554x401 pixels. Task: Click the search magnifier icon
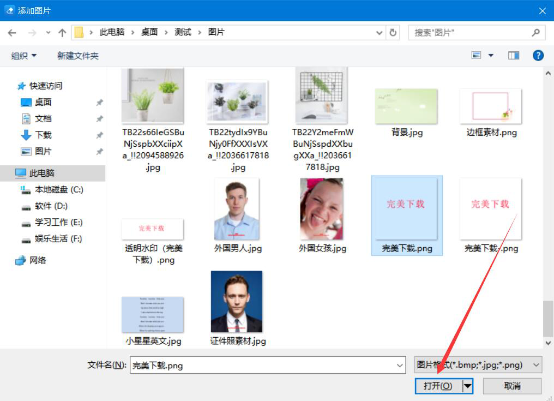(535, 33)
